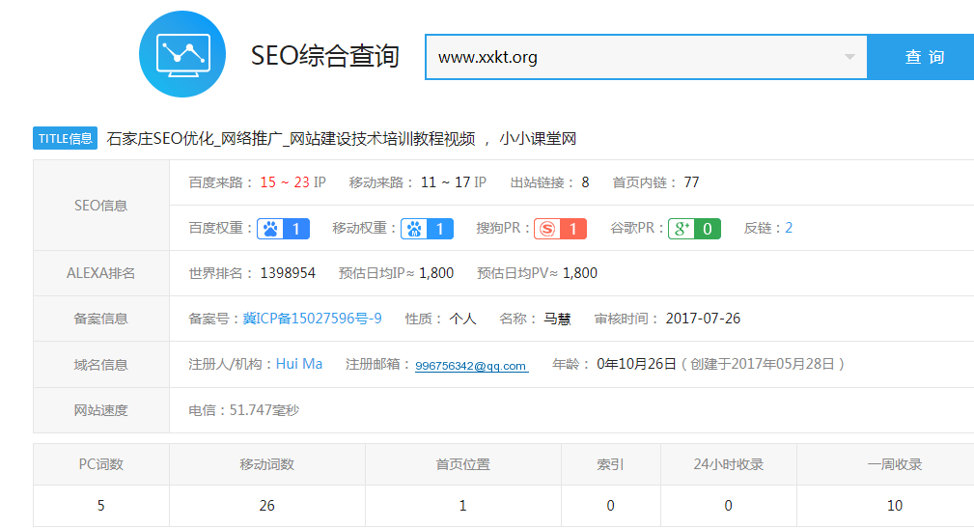Click the 审核时间 2017-07-26 date

coord(703,319)
